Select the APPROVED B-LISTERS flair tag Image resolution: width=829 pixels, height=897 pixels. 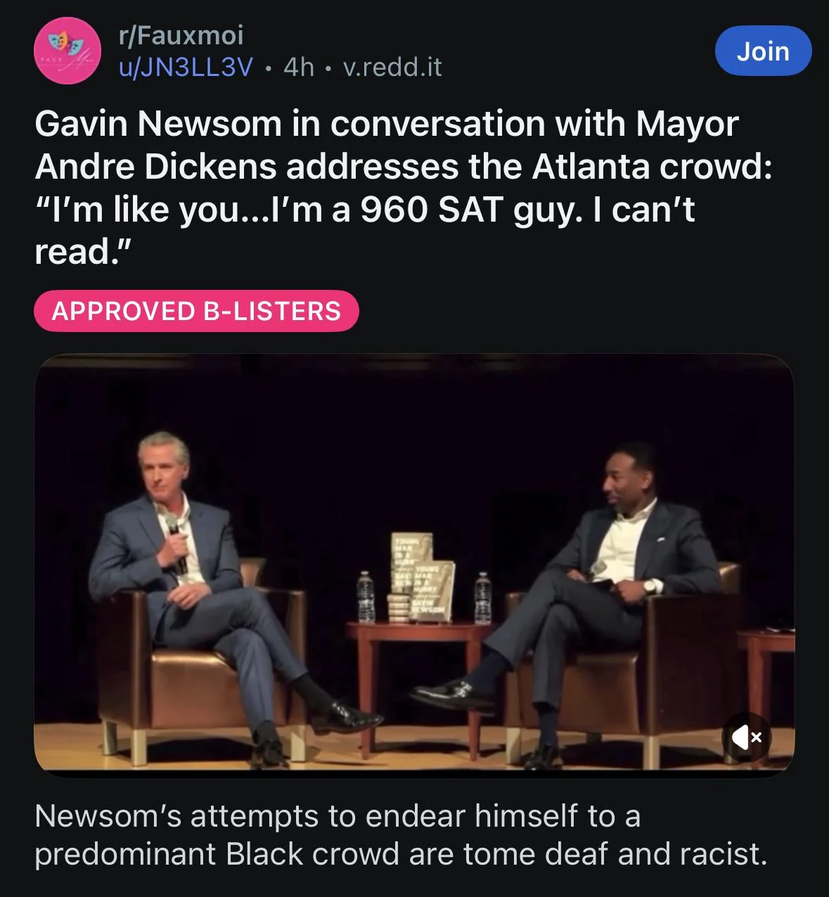(x=196, y=310)
